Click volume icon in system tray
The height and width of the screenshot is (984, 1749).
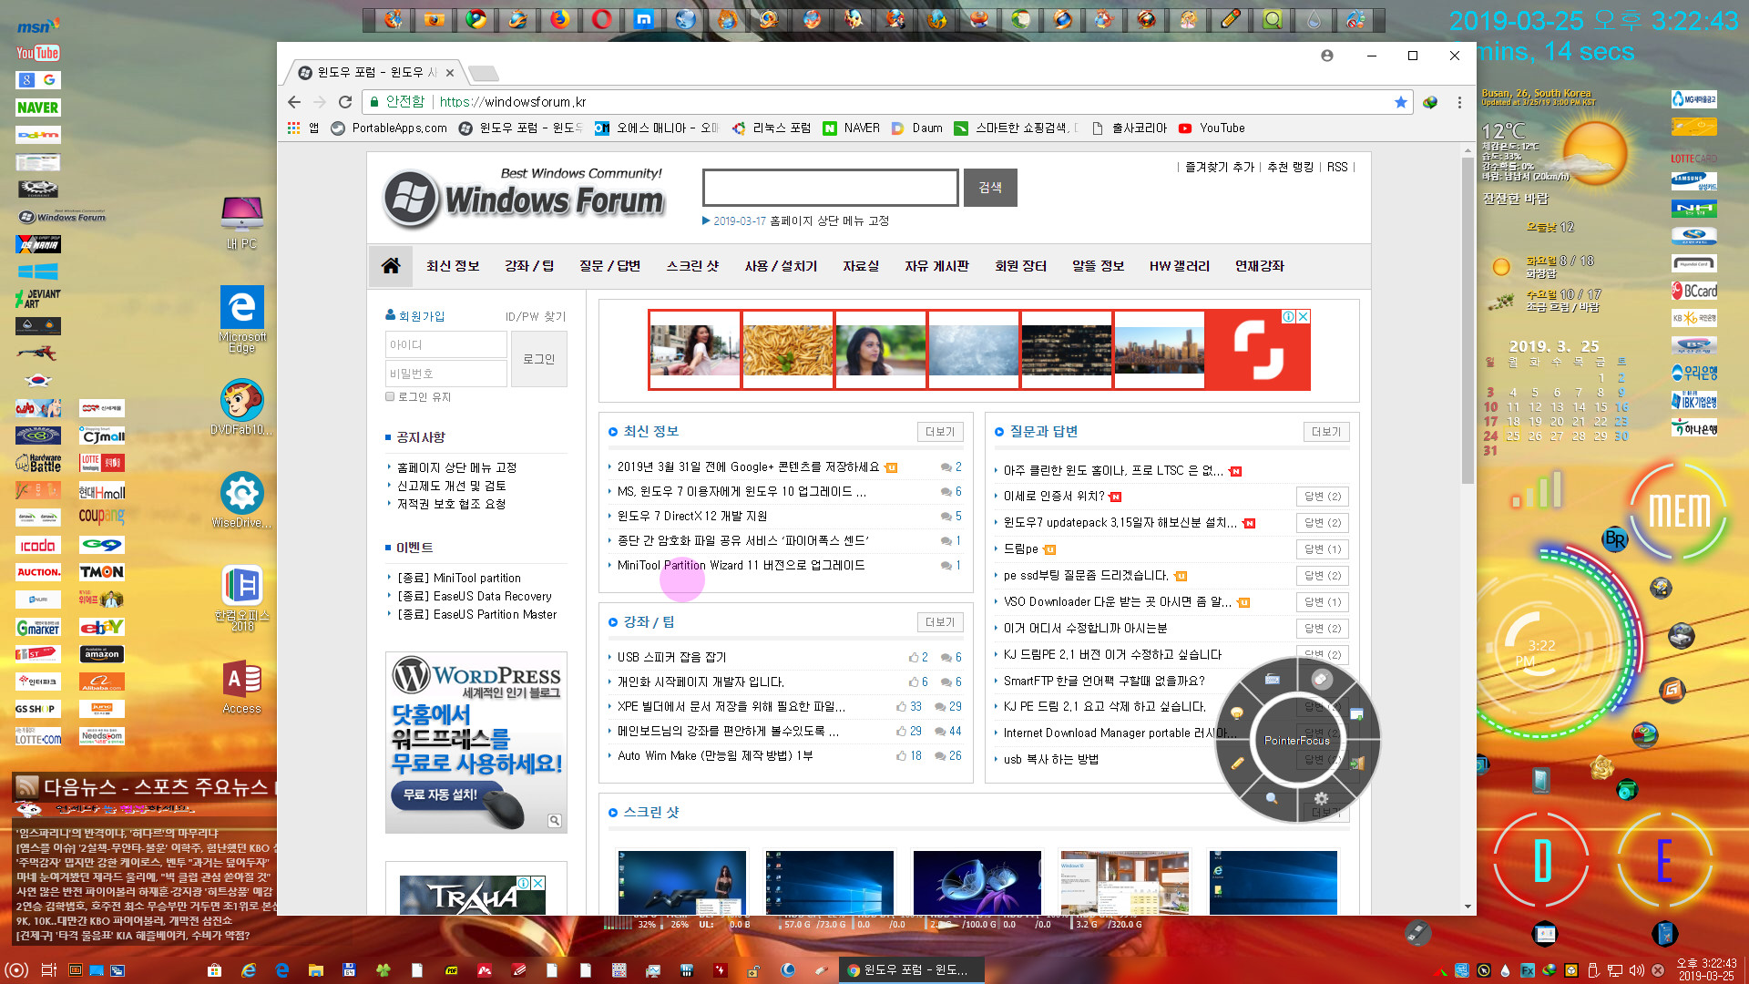[1636, 970]
